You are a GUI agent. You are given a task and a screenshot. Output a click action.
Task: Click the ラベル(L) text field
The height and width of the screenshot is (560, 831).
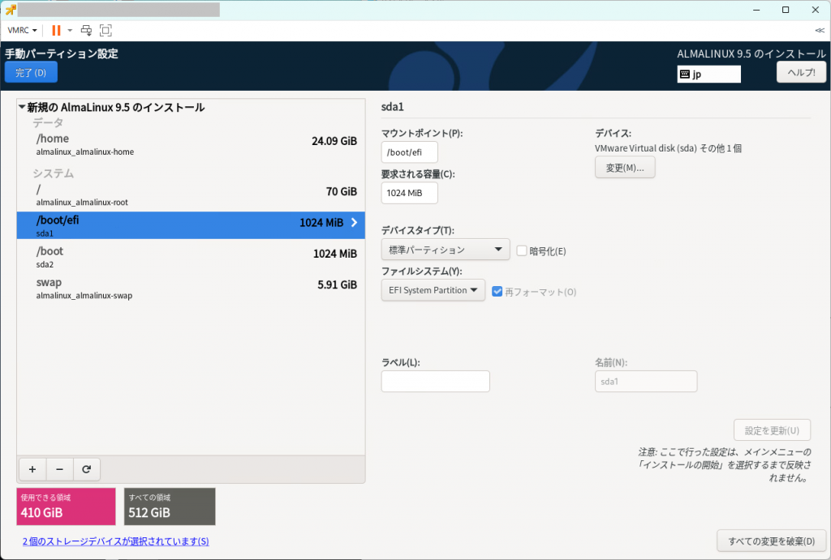435,381
